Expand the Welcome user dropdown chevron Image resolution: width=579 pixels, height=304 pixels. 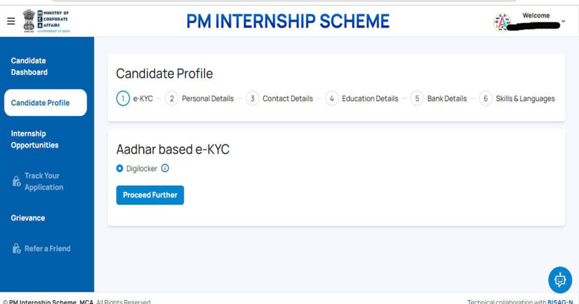click(x=563, y=21)
